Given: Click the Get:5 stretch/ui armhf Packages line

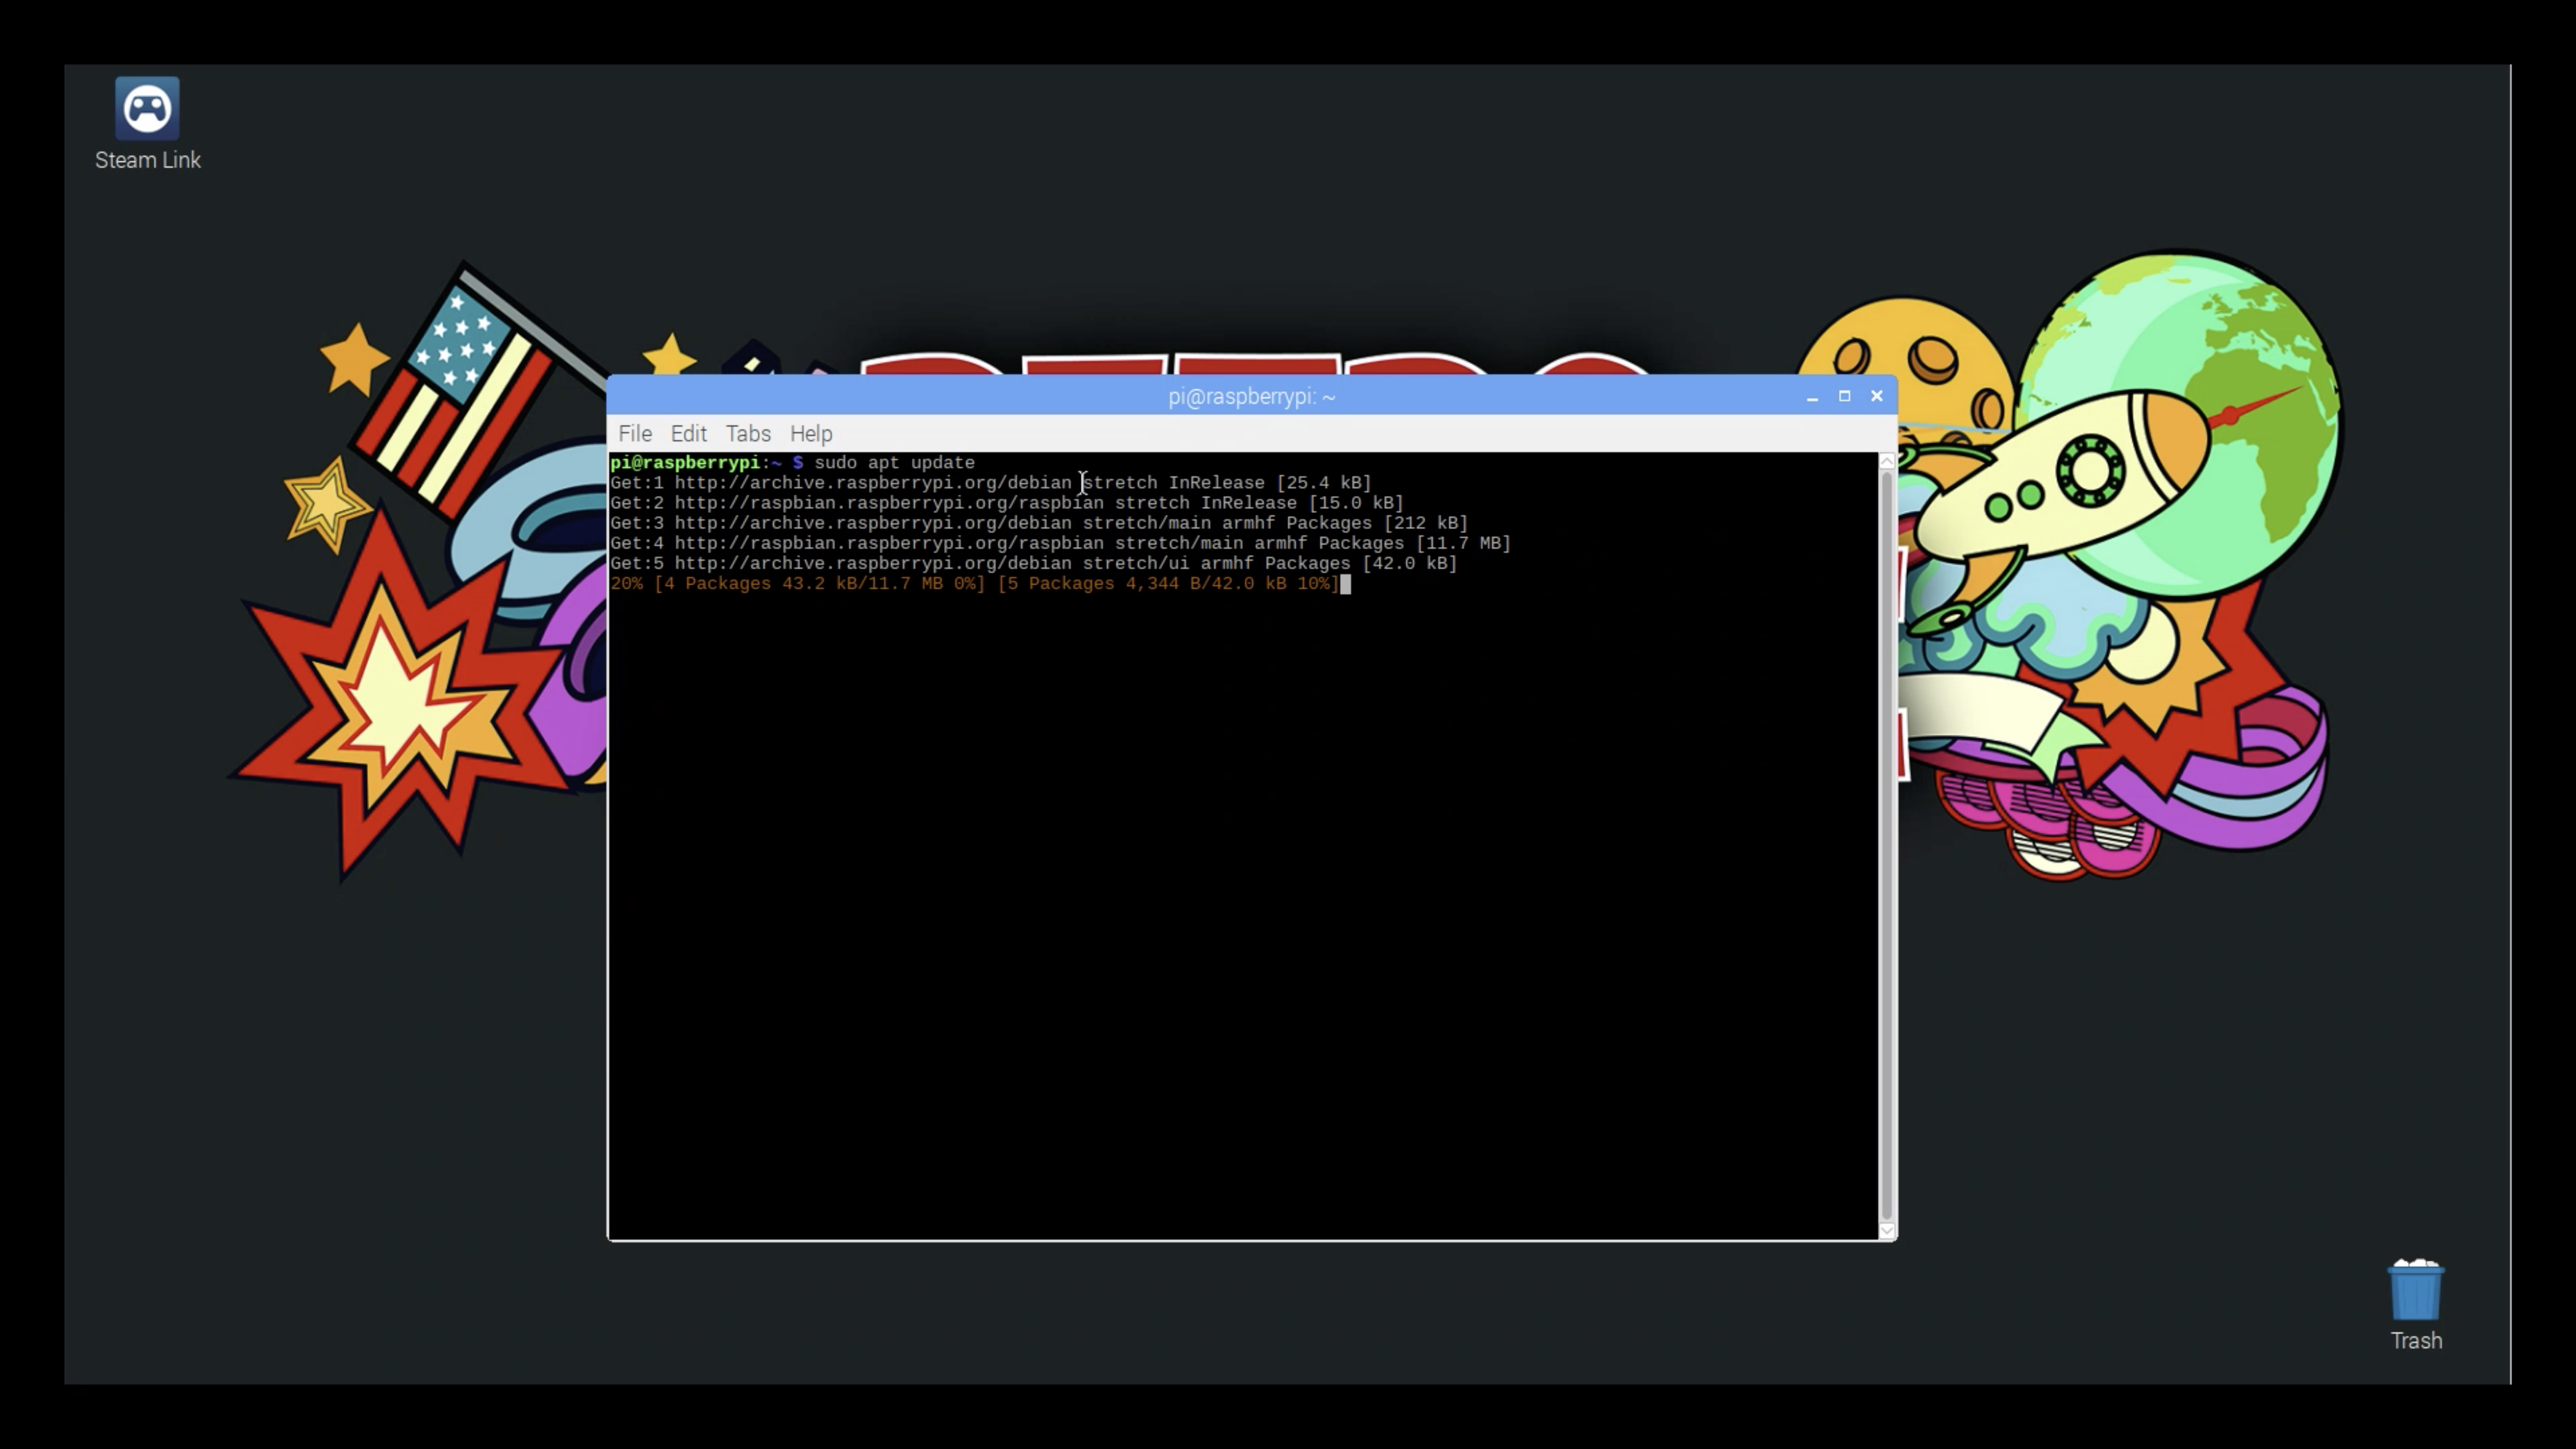Looking at the screenshot, I should (x=1034, y=563).
